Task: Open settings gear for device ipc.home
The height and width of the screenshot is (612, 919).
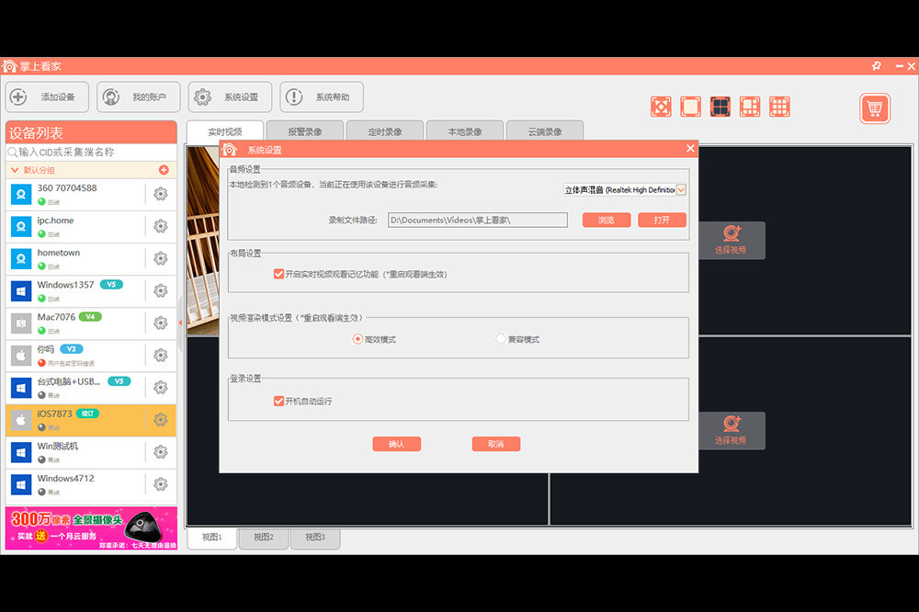Action: 162,227
